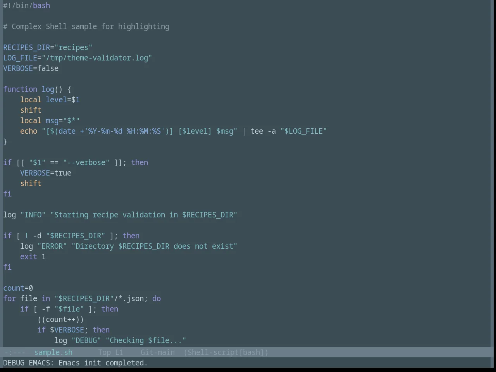Click the closing brace of log function
Screen dimensions: 496x372
click(5, 141)
